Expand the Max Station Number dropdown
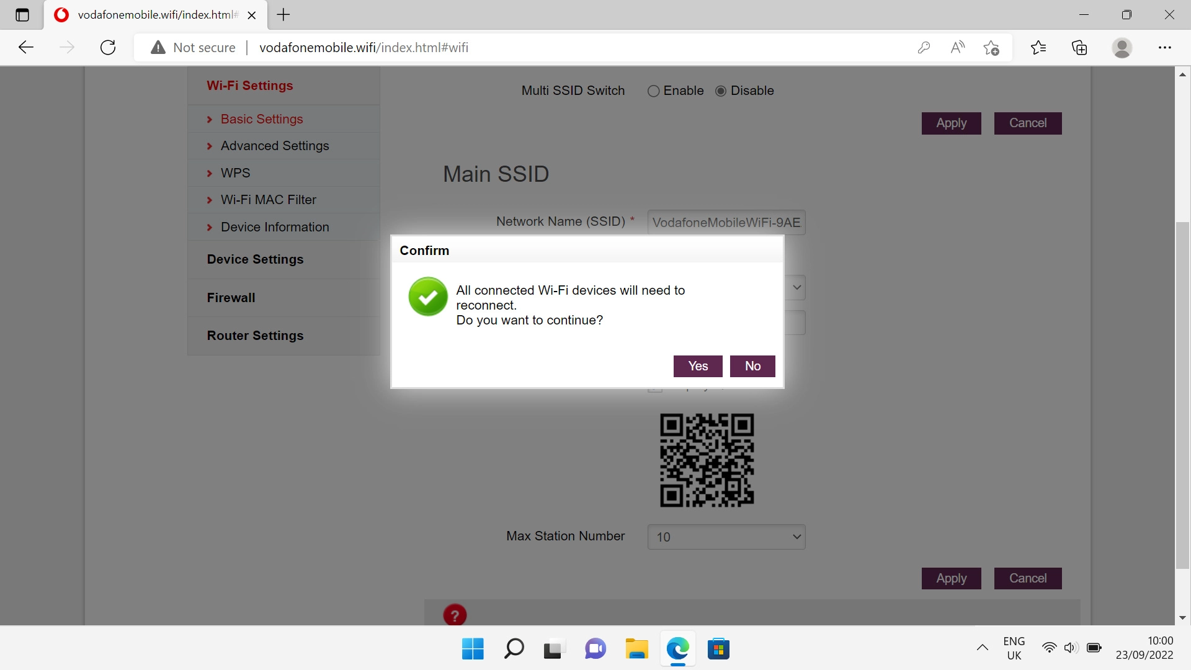Viewport: 1191px width, 670px height. 726,537
